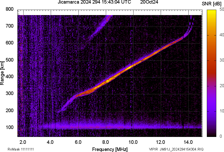
Task: Click the 600 range tick label
Action: point(9,43)
